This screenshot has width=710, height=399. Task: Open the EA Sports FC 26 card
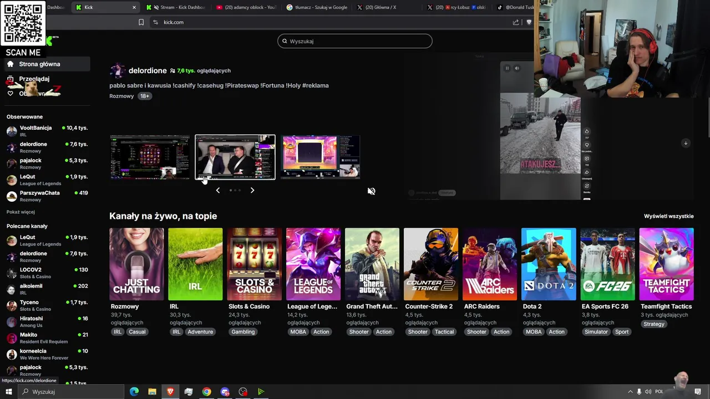coord(607,264)
